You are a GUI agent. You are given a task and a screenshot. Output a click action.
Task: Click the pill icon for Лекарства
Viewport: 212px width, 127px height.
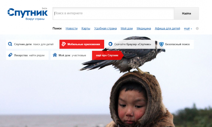pos(10,55)
